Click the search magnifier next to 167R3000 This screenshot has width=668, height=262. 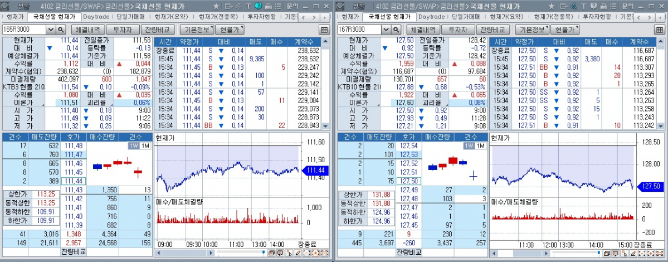(x=396, y=30)
